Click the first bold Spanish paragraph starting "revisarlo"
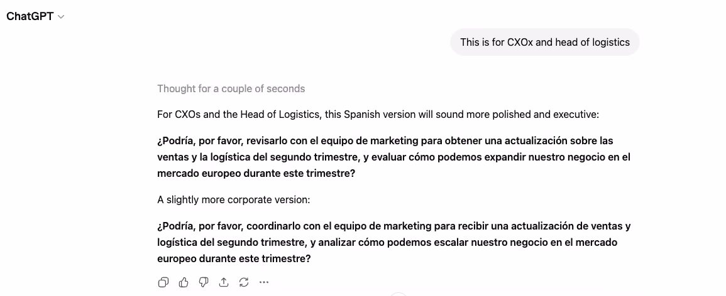Image resolution: width=726 pixels, height=296 pixels. (394, 157)
